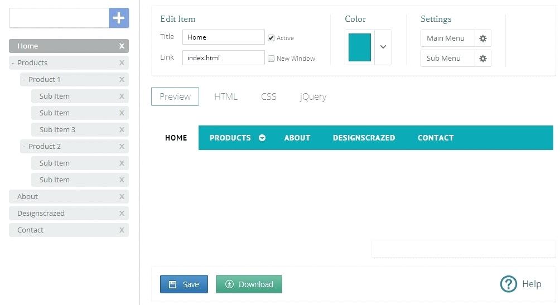The width and height of the screenshot is (560, 305).
Task: Remove the Home menu item
Action: tap(122, 46)
